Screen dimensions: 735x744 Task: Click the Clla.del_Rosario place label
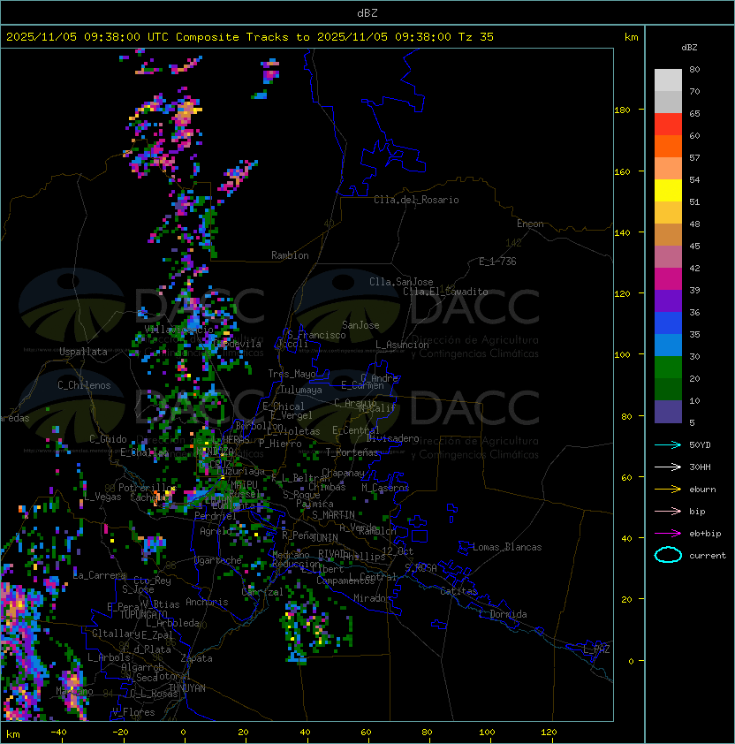pyautogui.click(x=416, y=200)
